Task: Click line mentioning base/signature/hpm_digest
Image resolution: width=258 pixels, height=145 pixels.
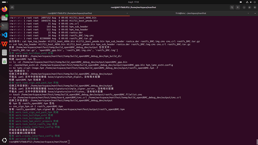Action: tap(55, 77)
